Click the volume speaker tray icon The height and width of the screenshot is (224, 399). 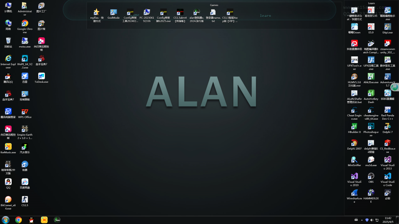tap(372, 220)
